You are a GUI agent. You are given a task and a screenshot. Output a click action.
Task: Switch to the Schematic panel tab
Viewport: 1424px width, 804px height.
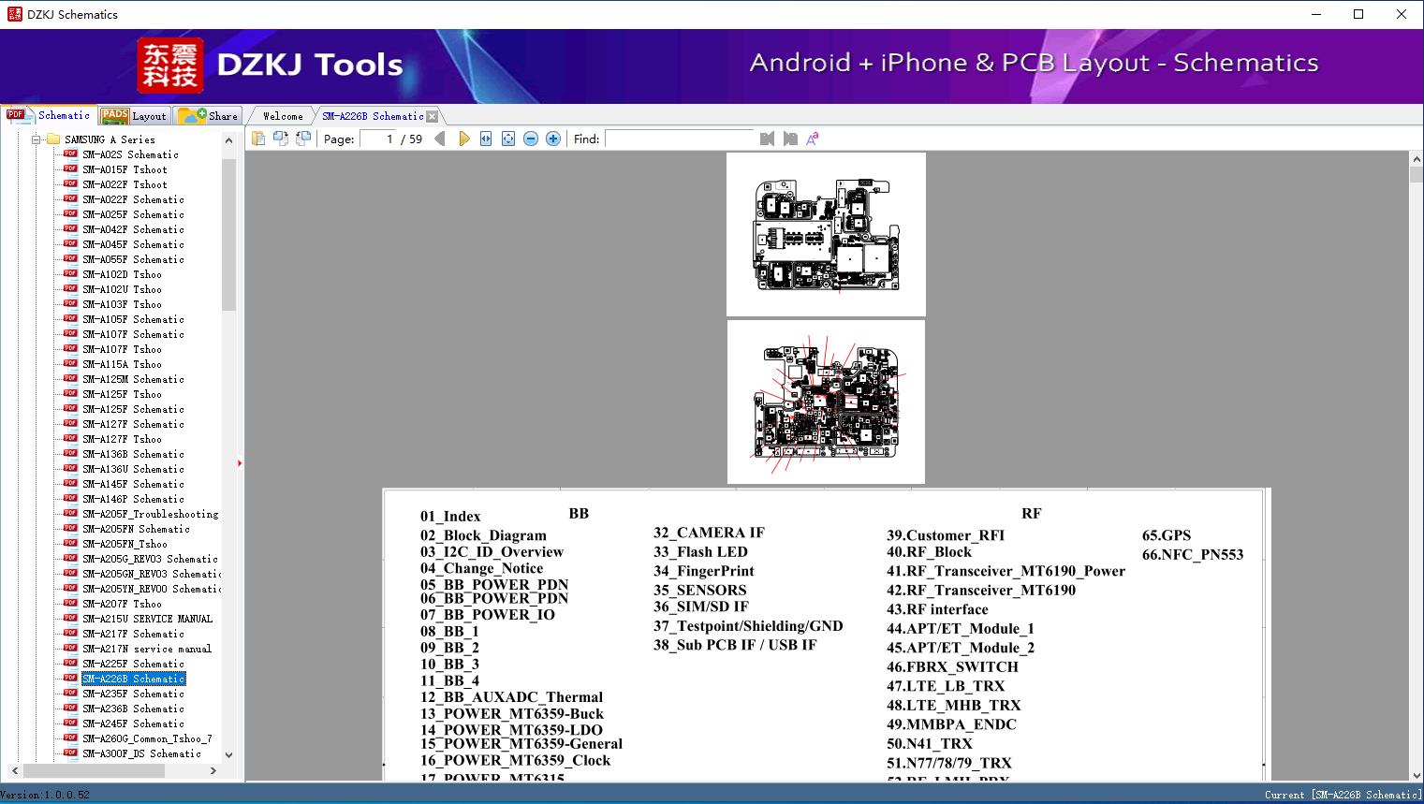(x=49, y=115)
